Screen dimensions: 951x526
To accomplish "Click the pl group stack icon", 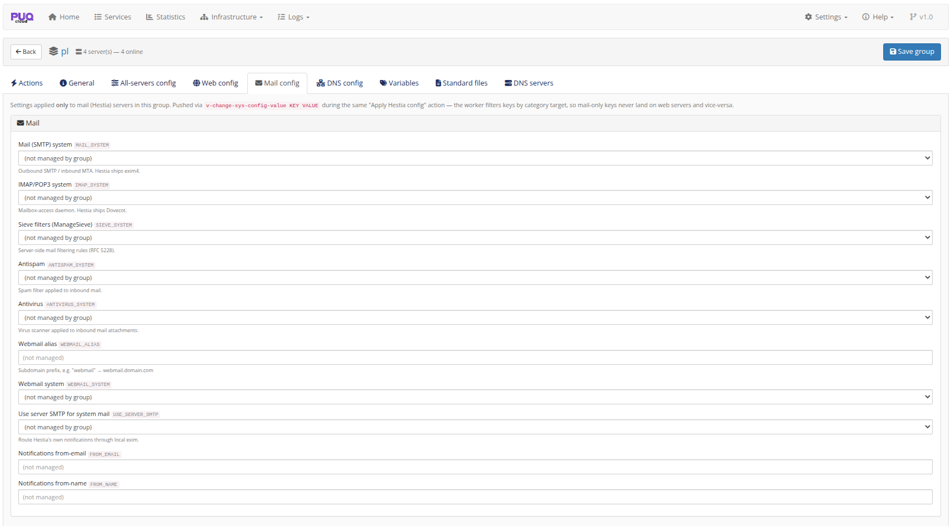I will pyautogui.click(x=53, y=52).
